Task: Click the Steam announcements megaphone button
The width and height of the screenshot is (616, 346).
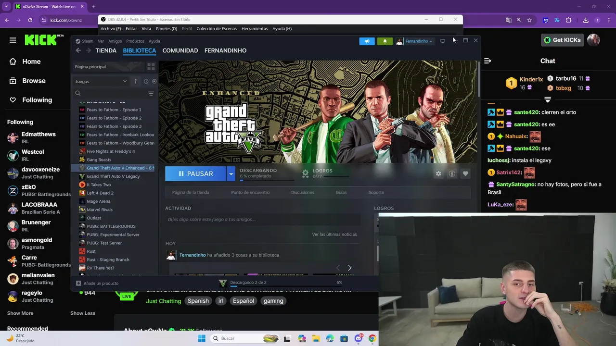Action: [367, 41]
